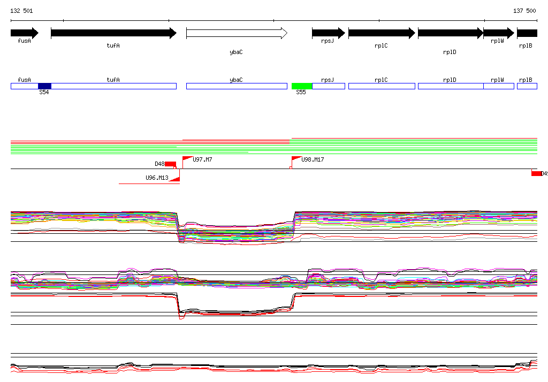Click the ybaC label under the white arrow
The image size is (548, 382).
tap(236, 52)
